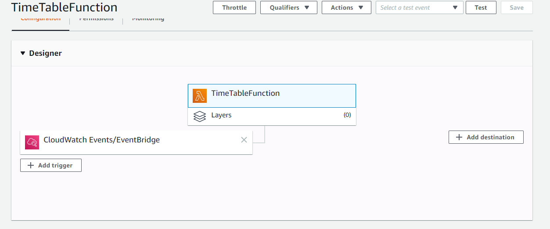Click the Save button
Viewport: 550px width, 229px height.
(516, 7)
